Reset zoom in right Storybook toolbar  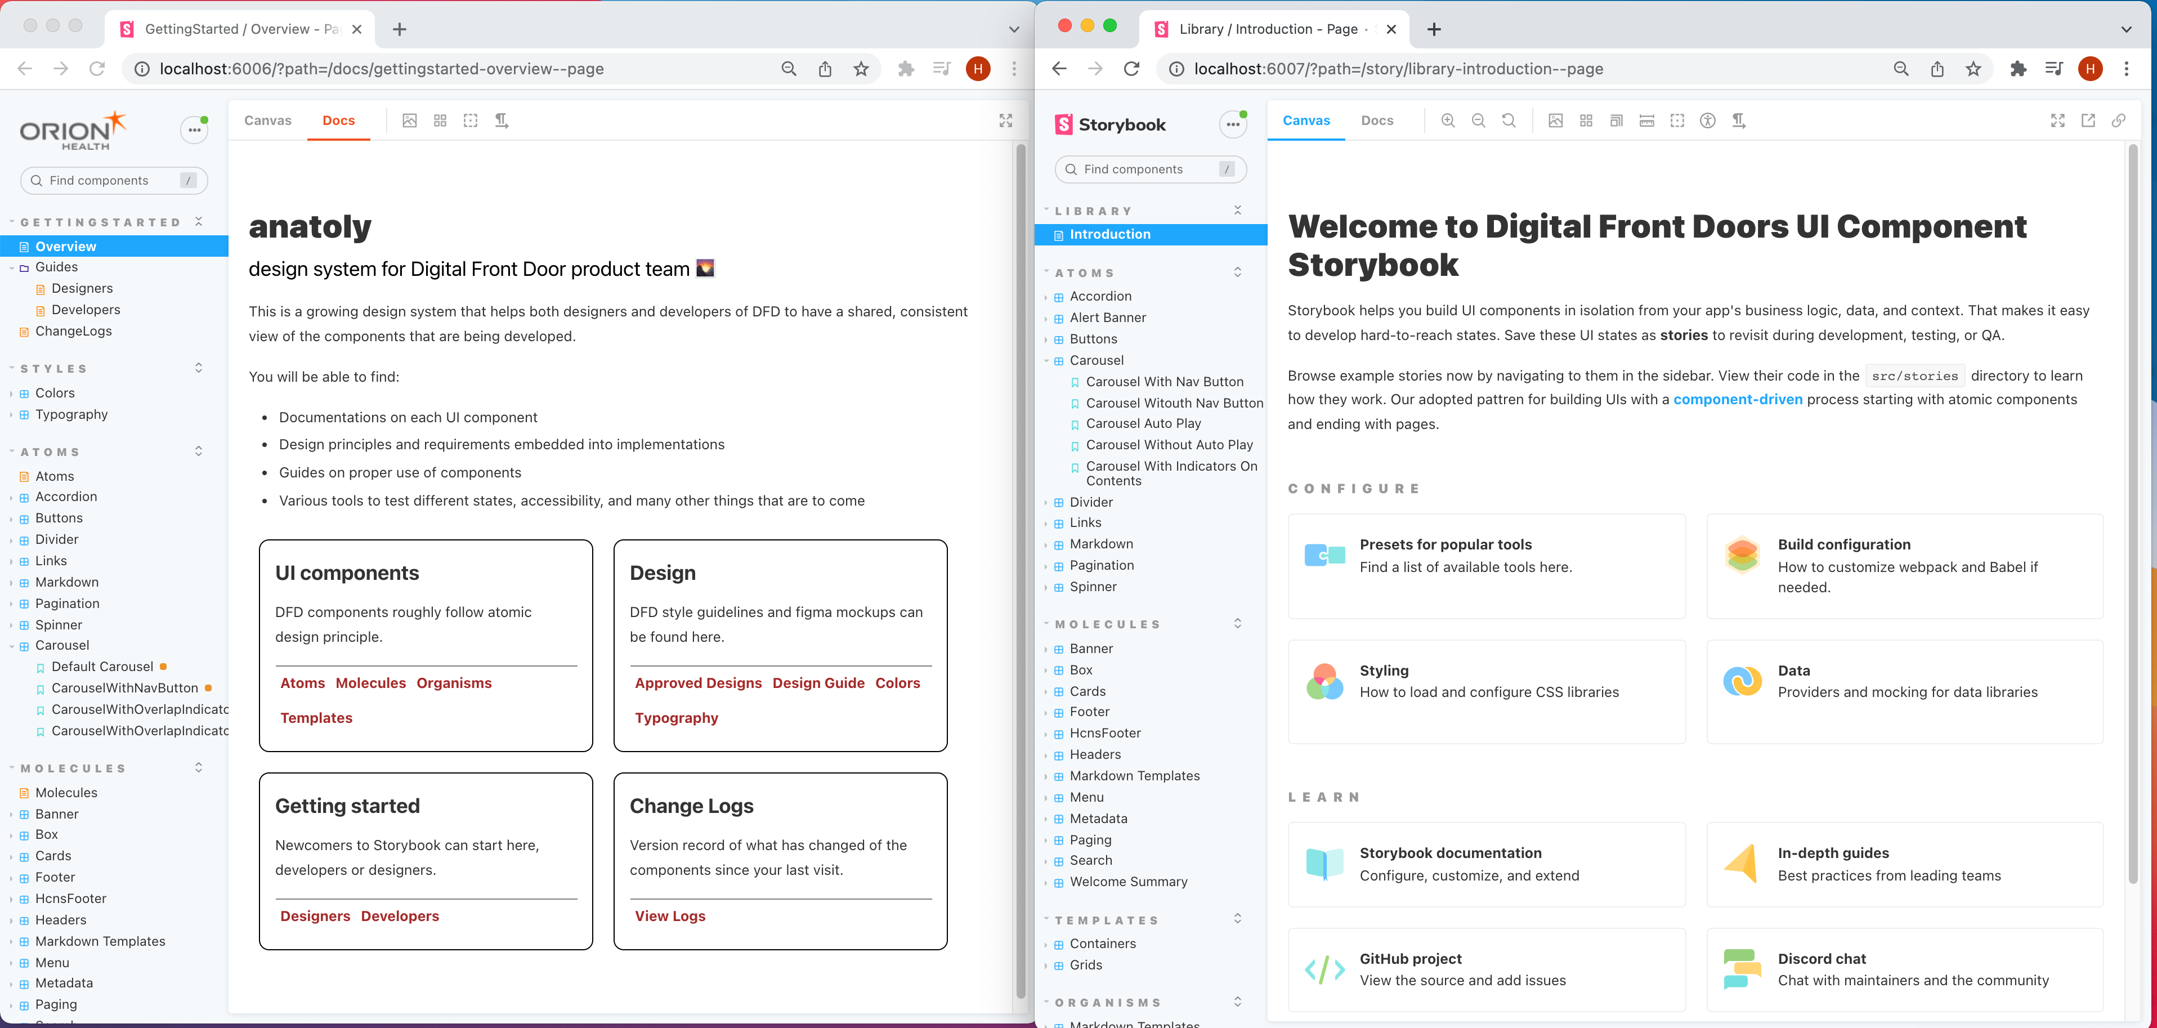(1509, 120)
